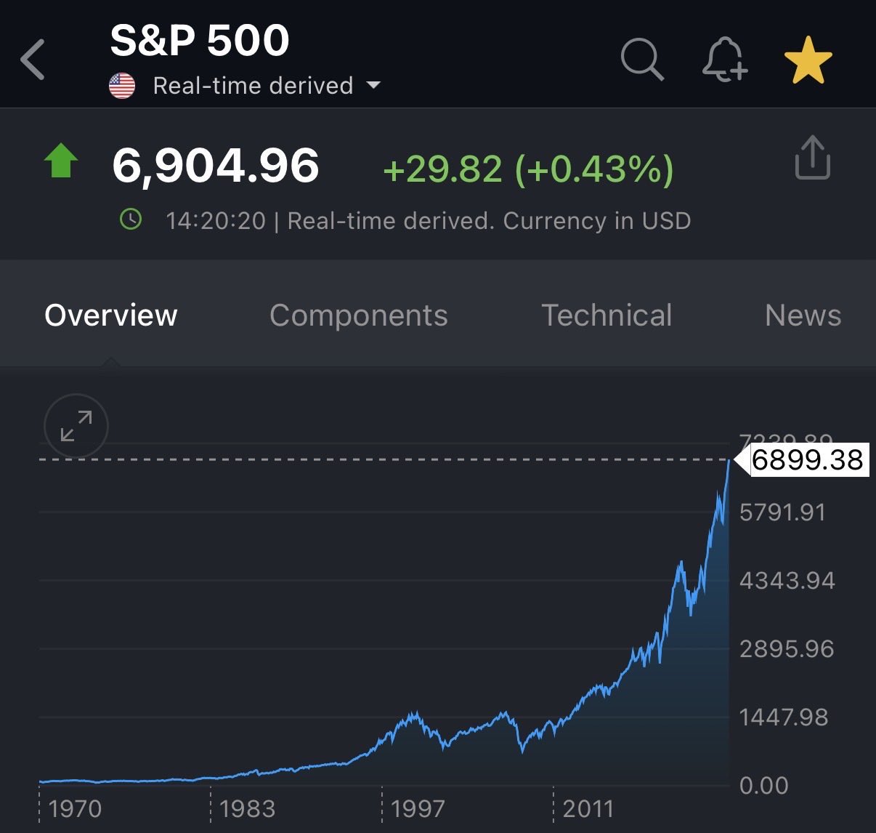Select the Real-time derived source label

[x=253, y=86]
